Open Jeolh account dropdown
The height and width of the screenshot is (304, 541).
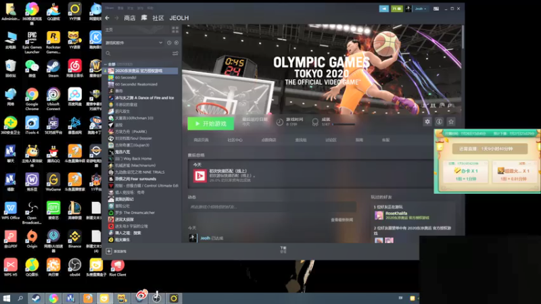[x=420, y=9]
